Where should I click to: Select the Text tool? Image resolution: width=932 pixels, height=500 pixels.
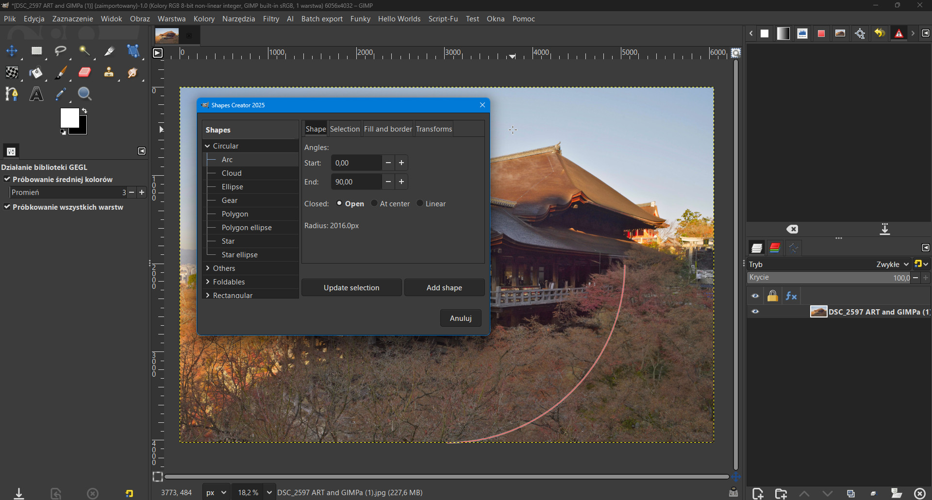tap(36, 94)
